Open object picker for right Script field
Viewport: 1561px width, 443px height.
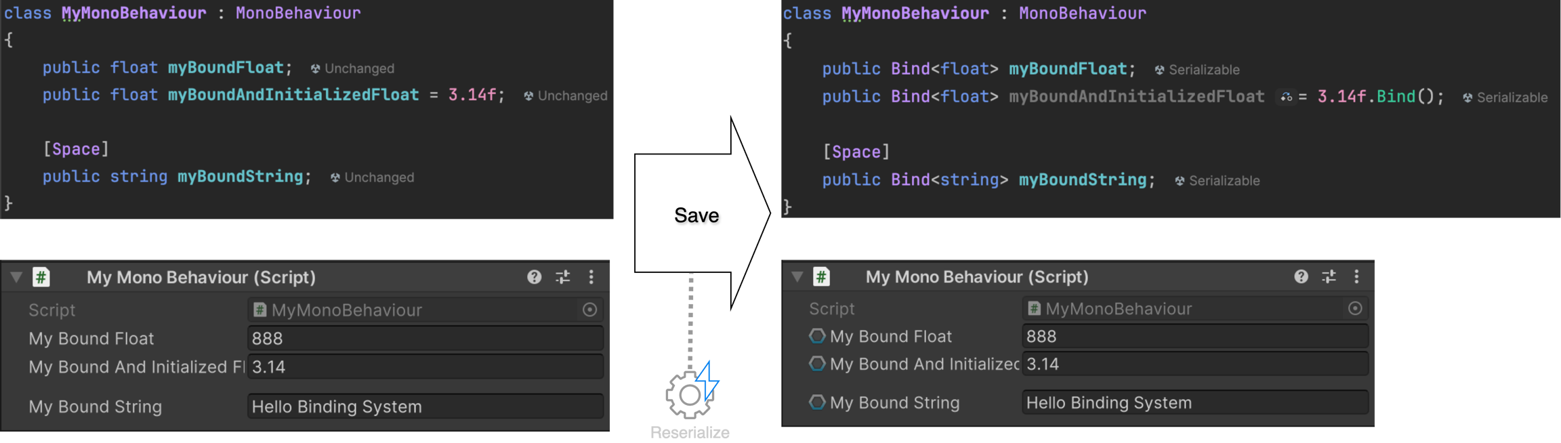coord(1355,308)
